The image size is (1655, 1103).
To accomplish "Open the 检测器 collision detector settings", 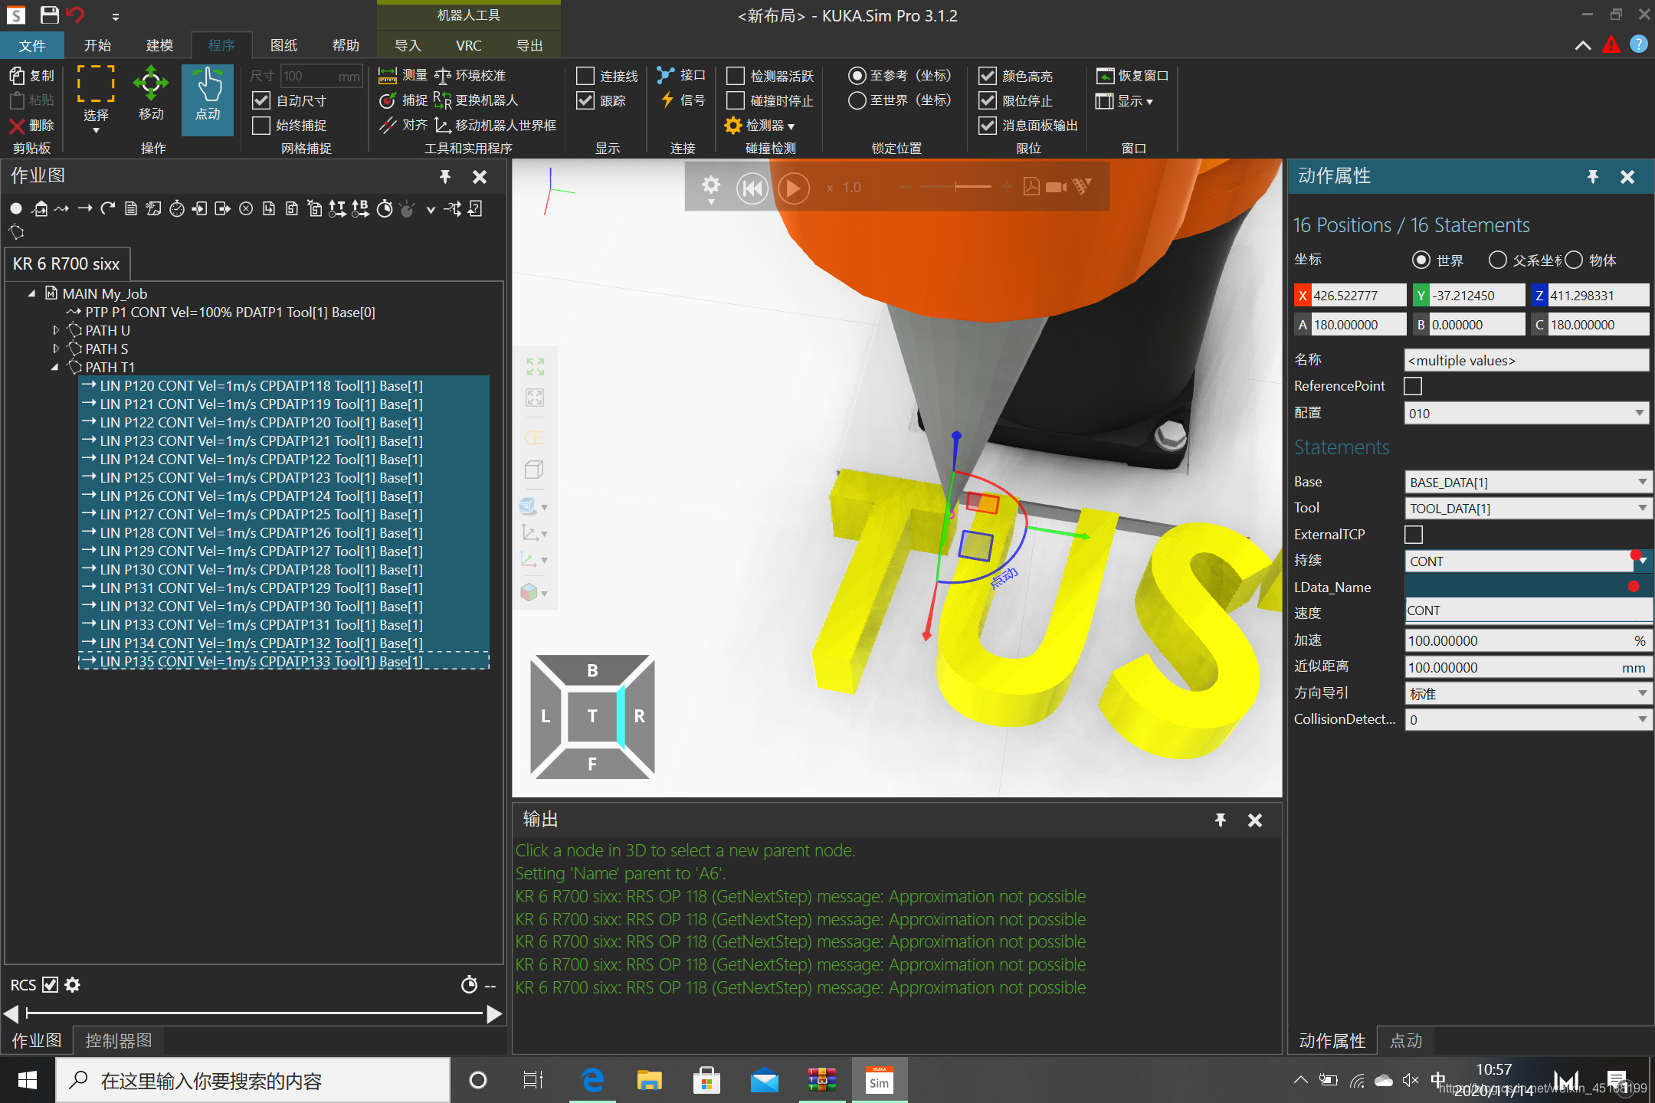I will (x=759, y=125).
